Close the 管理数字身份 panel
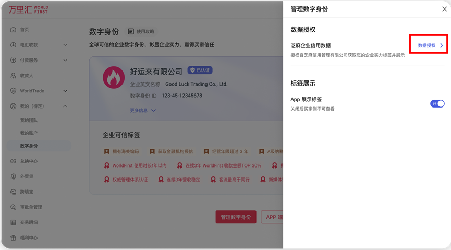The image size is (451, 250). click(444, 9)
